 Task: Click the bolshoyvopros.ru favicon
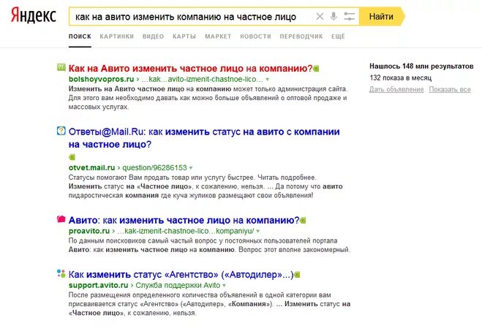pyautogui.click(x=61, y=67)
